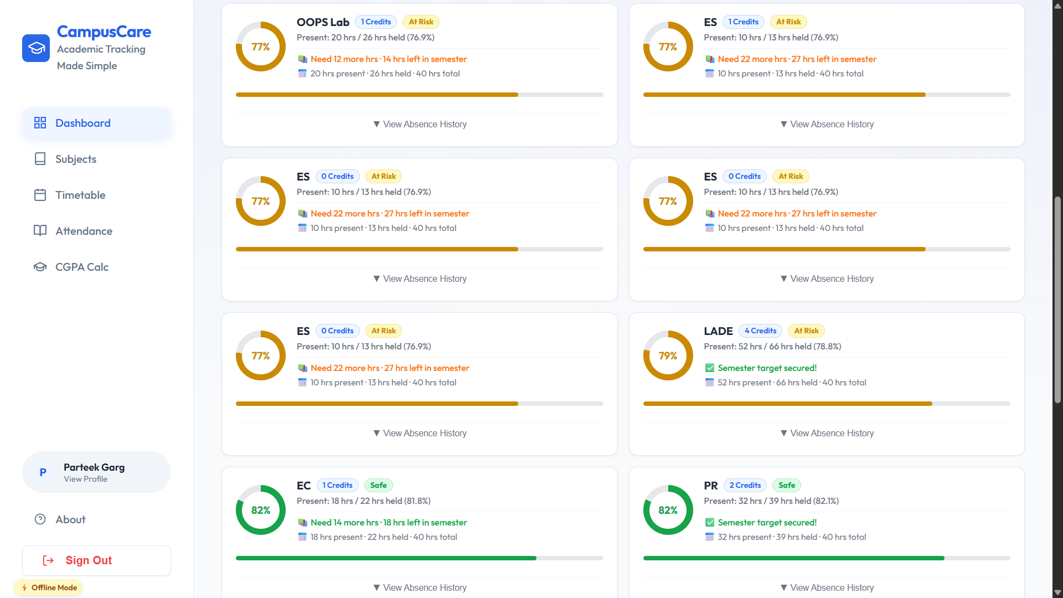The width and height of the screenshot is (1063, 598).
Task: Open View Profile for Parteek Garg
Action: [85, 479]
